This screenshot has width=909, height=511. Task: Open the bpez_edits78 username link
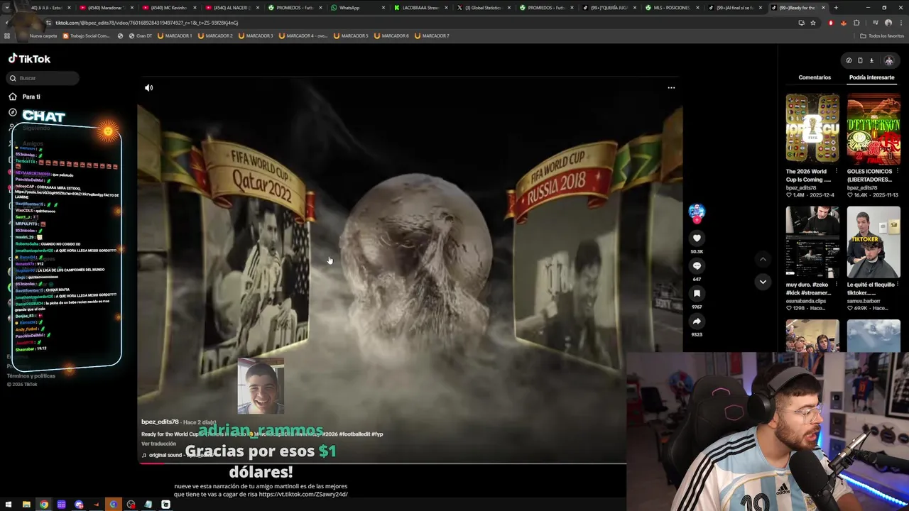[x=160, y=422]
